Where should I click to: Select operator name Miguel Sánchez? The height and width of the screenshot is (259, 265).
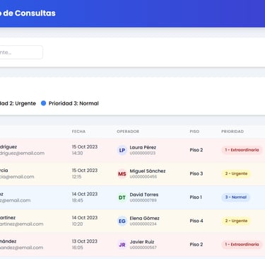pyautogui.click(x=148, y=171)
